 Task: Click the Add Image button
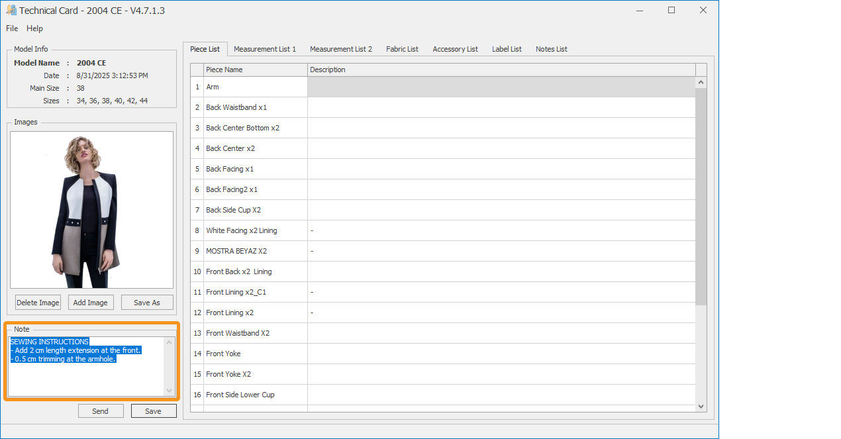point(90,303)
